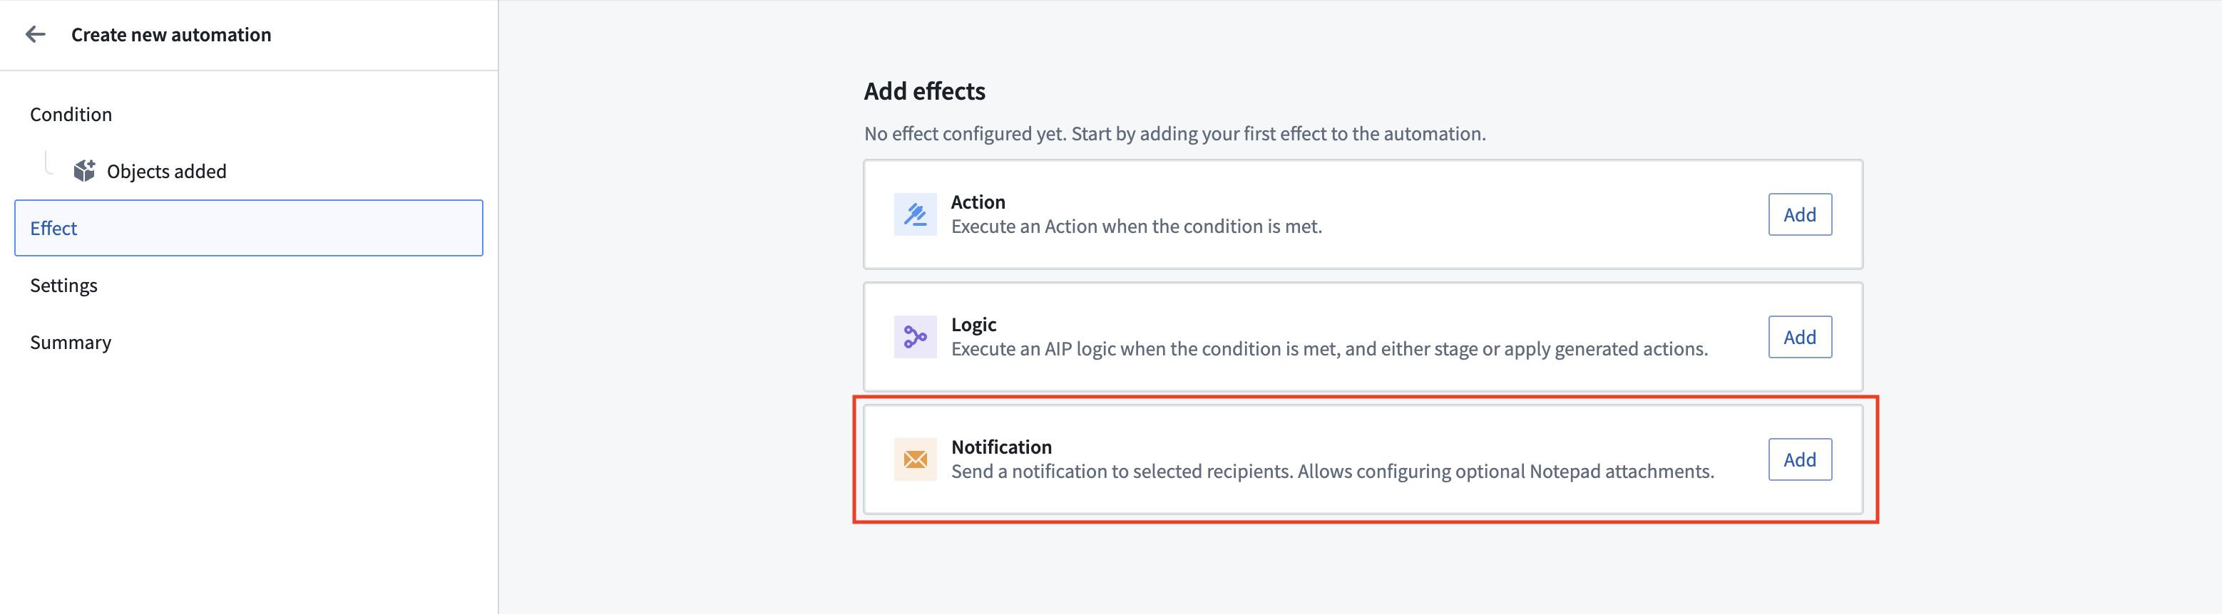2222x614 pixels.
Task: Click the Objects added cube icon
Action: click(x=85, y=172)
